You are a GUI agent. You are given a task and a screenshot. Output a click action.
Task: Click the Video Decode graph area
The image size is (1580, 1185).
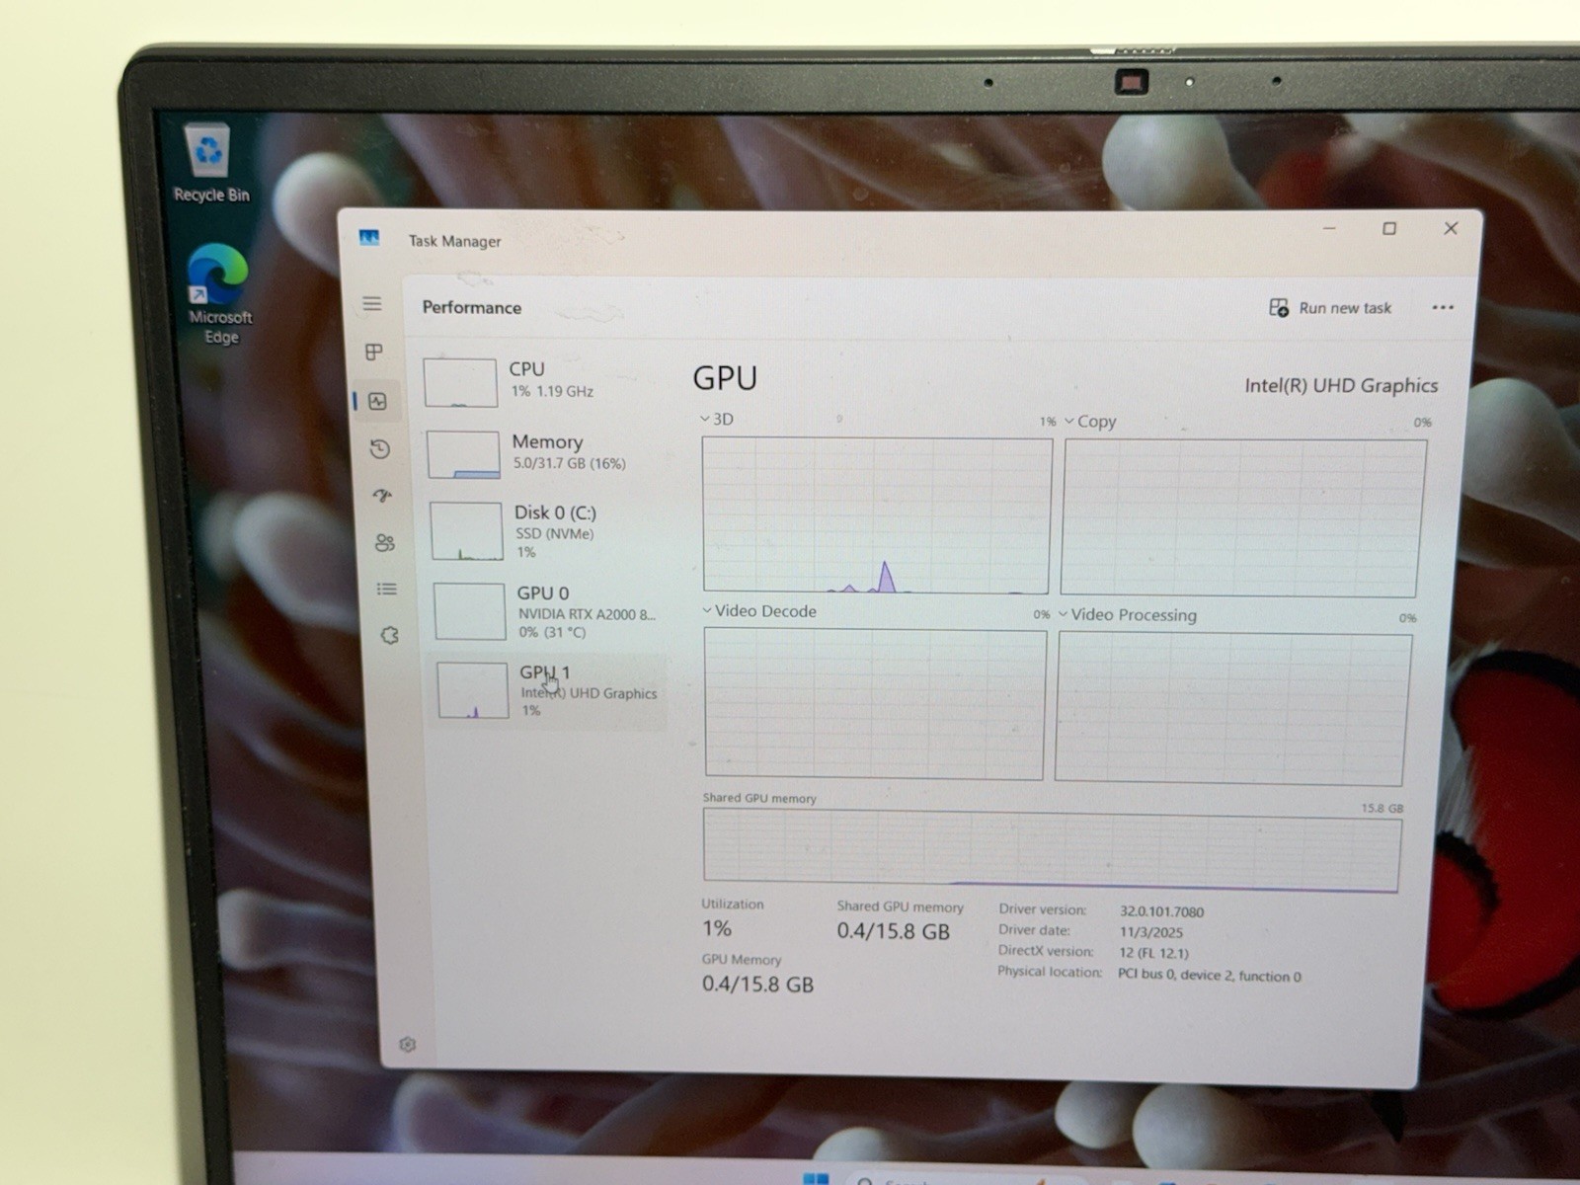click(x=875, y=703)
